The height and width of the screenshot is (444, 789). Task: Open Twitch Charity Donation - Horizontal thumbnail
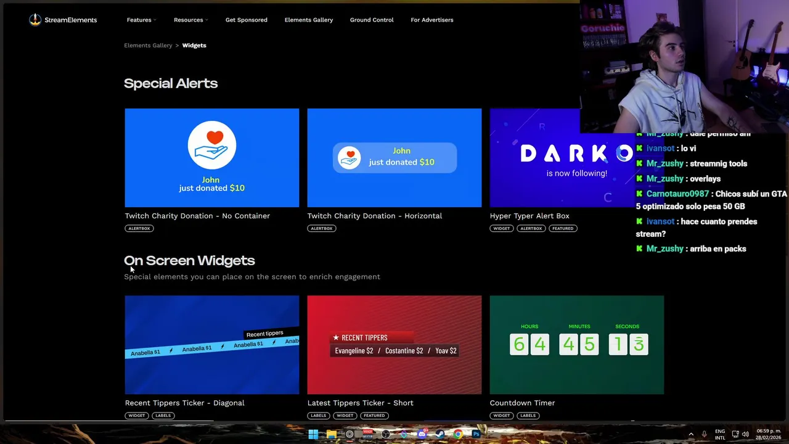(x=394, y=158)
